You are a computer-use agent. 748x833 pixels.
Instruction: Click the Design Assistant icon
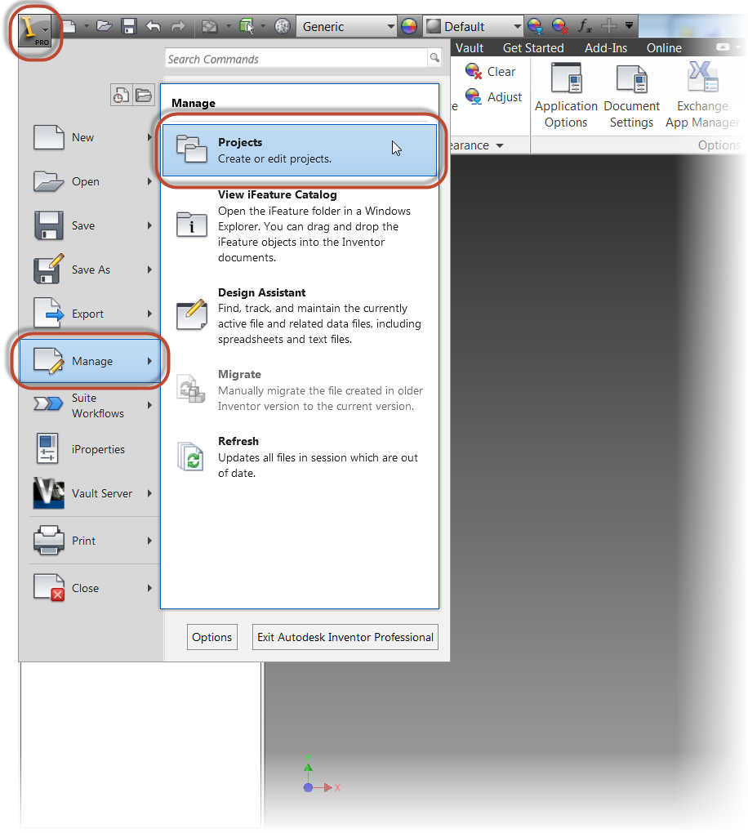pyautogui.click(x=191, y=314)
